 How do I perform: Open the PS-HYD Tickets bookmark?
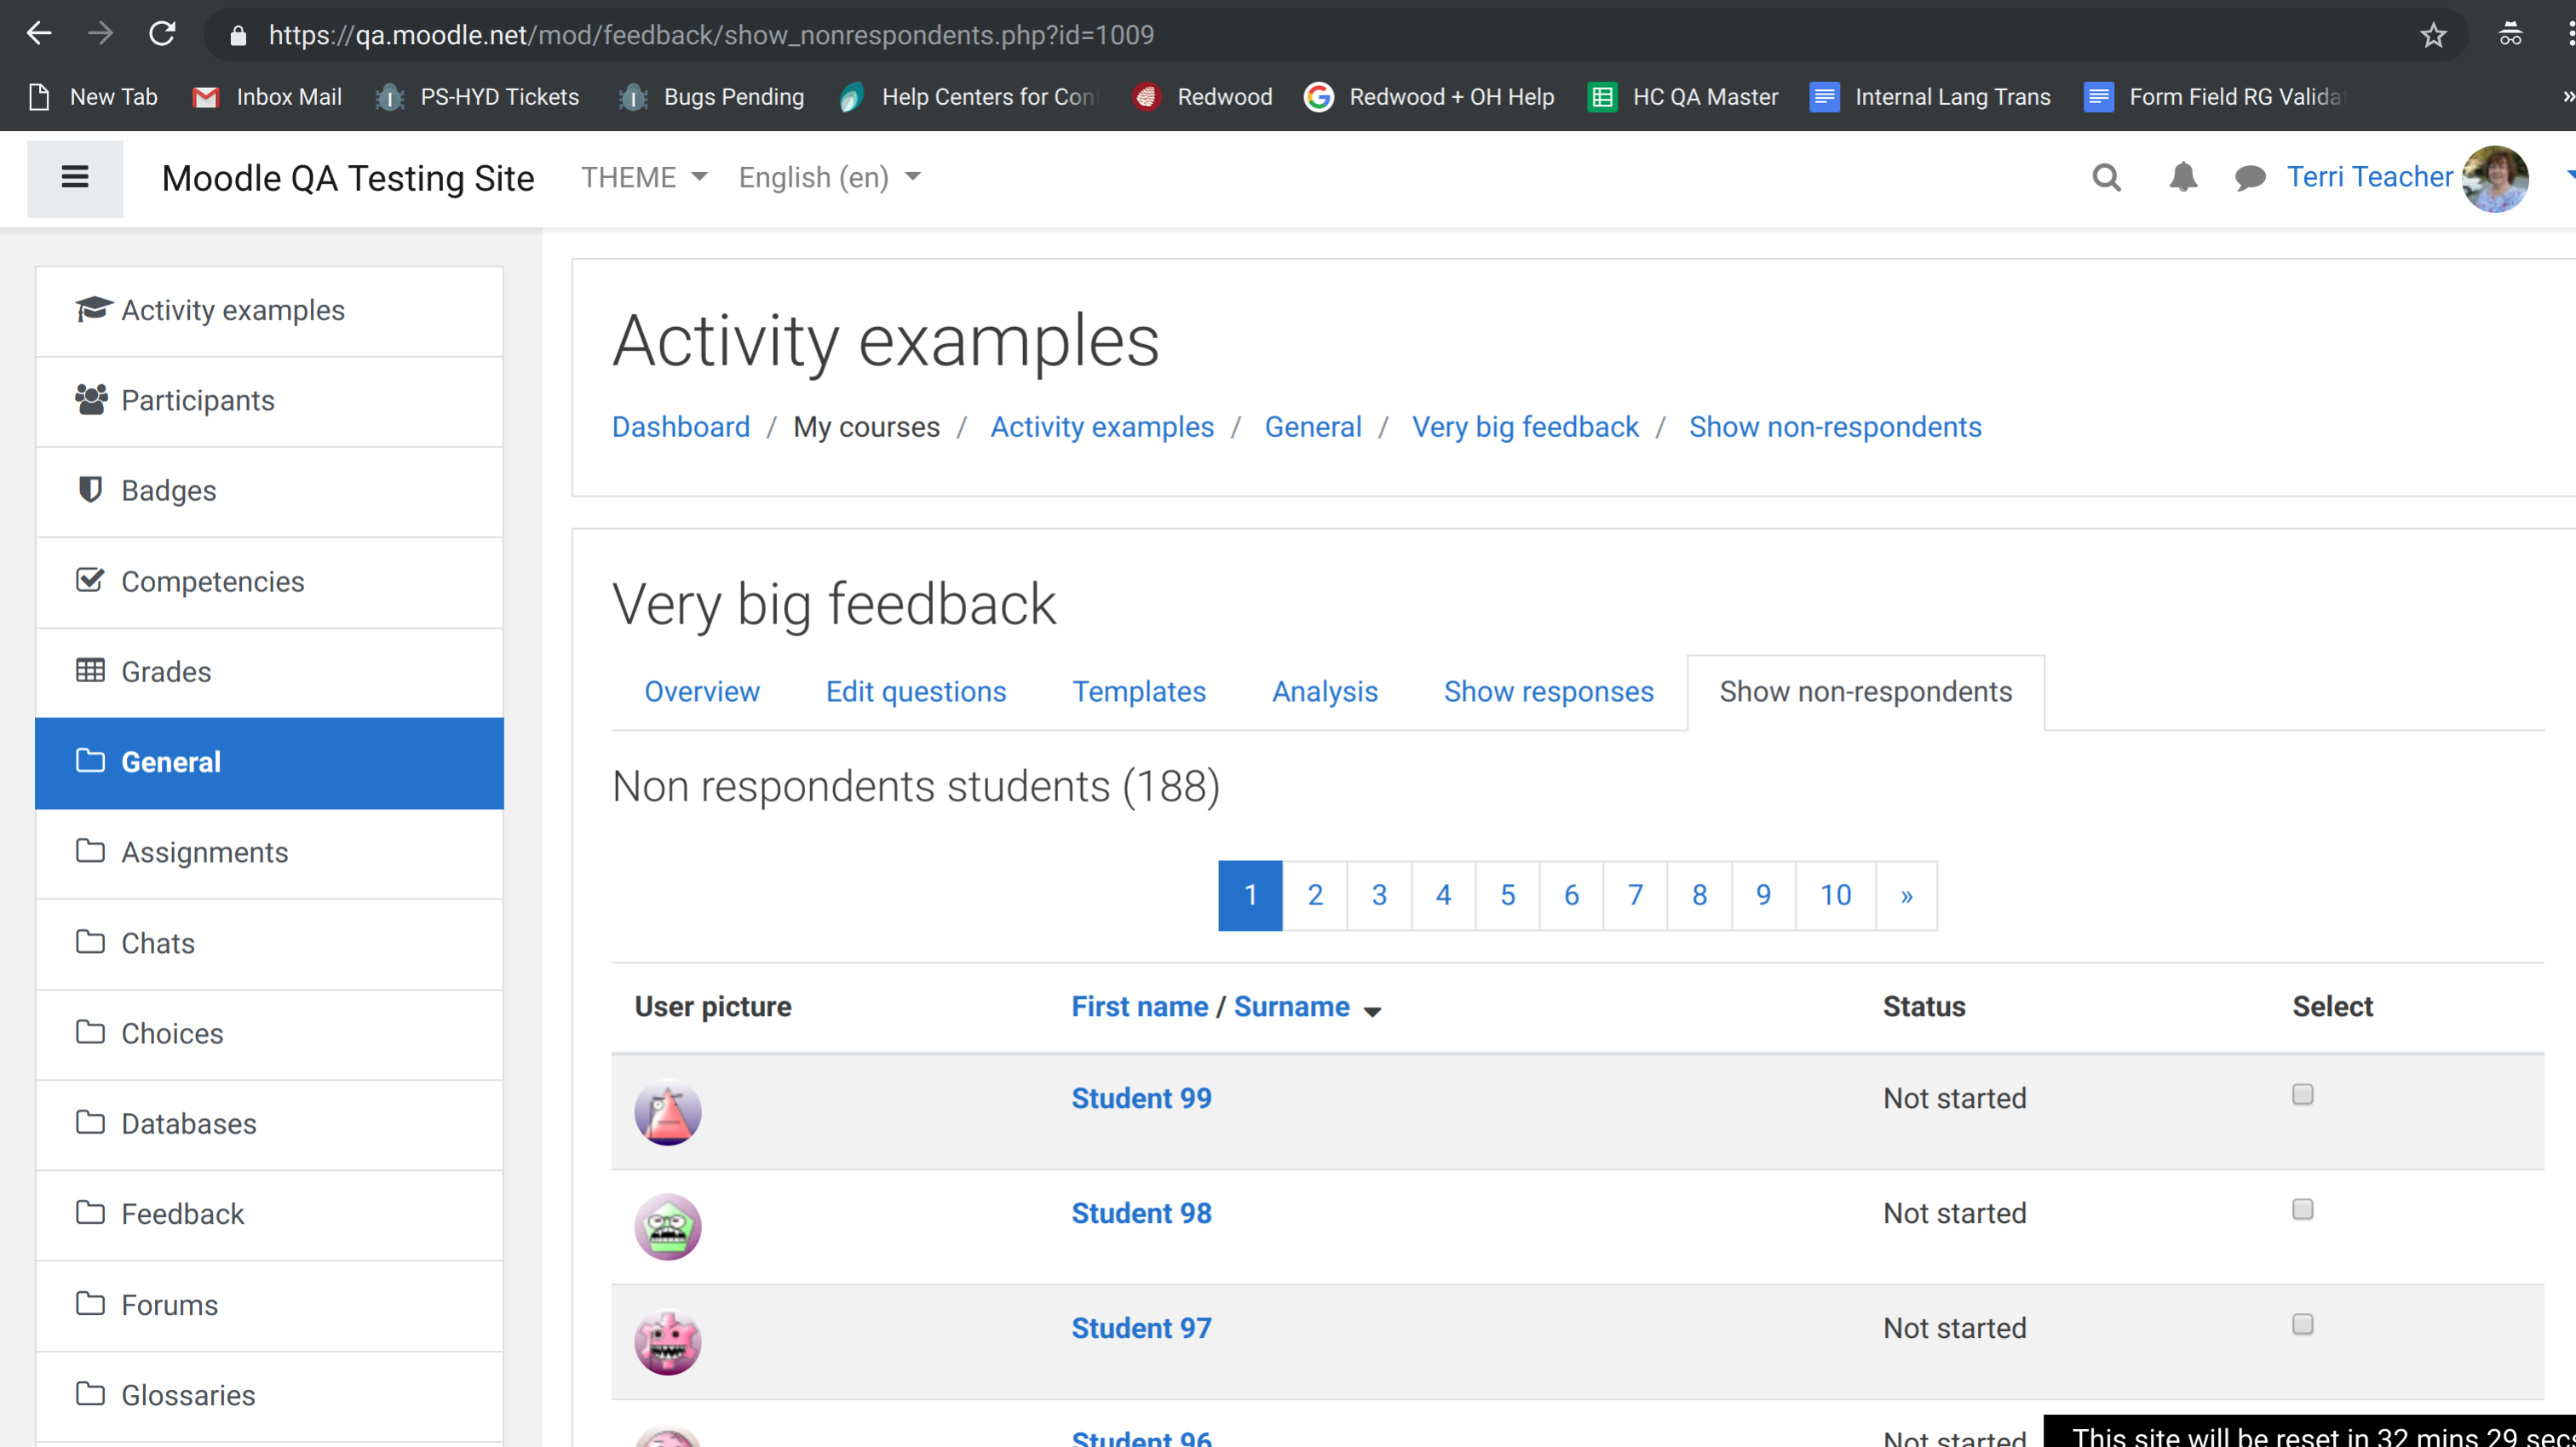[477, 97]
